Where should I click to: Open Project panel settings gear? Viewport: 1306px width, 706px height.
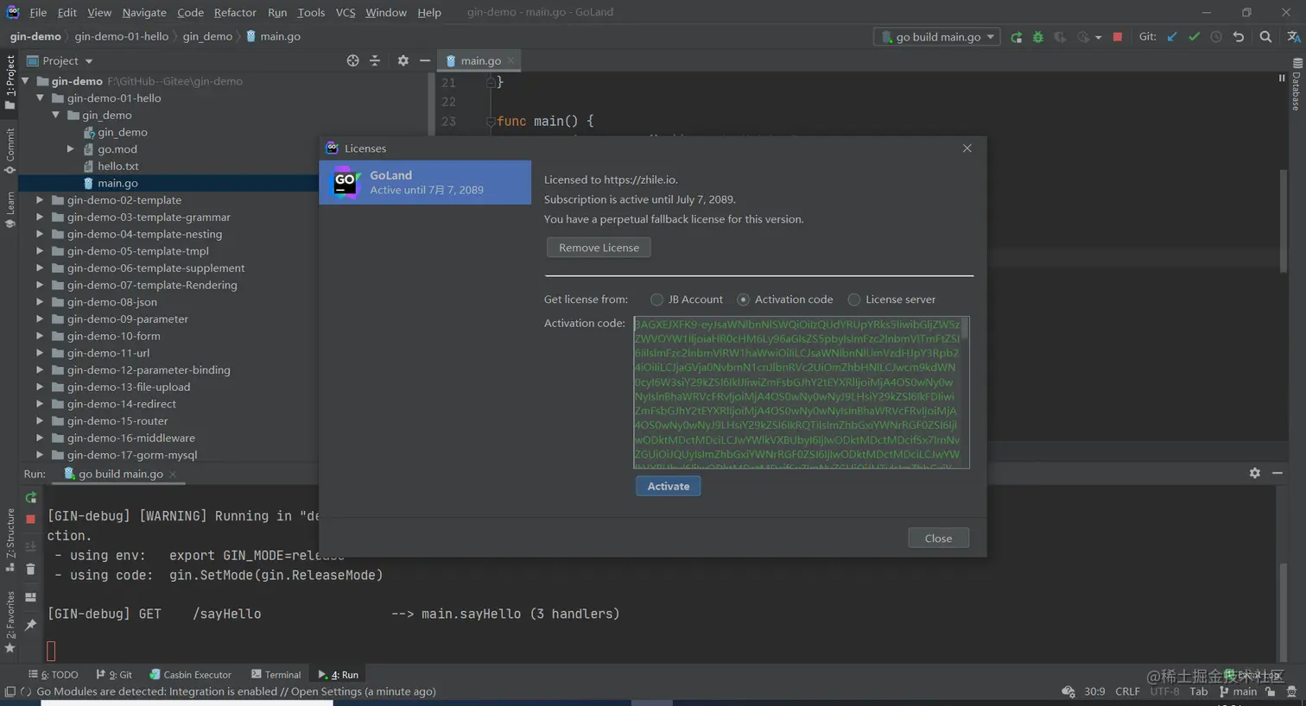(x=403, y=60)
